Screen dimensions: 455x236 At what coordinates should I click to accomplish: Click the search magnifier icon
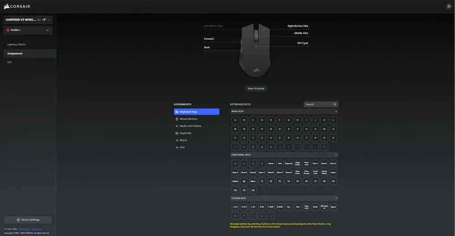coord(334,104)
